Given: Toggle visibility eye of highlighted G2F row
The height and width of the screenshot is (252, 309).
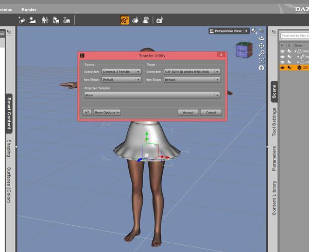Looking at the screenshot, I should [282, 68].
